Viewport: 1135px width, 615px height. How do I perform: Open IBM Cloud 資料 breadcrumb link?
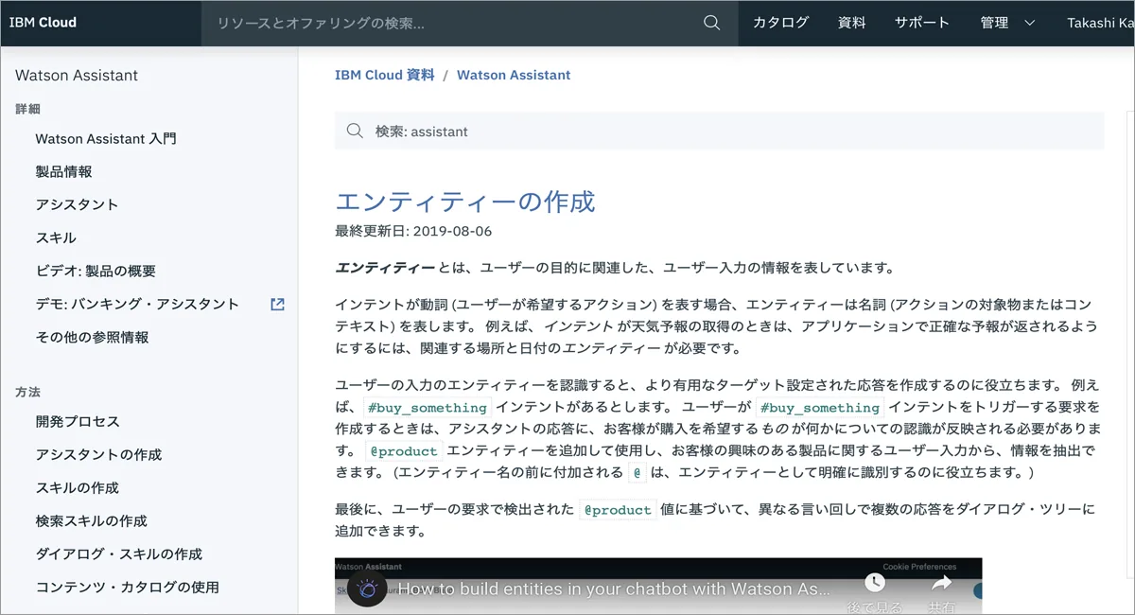(385, 75)
